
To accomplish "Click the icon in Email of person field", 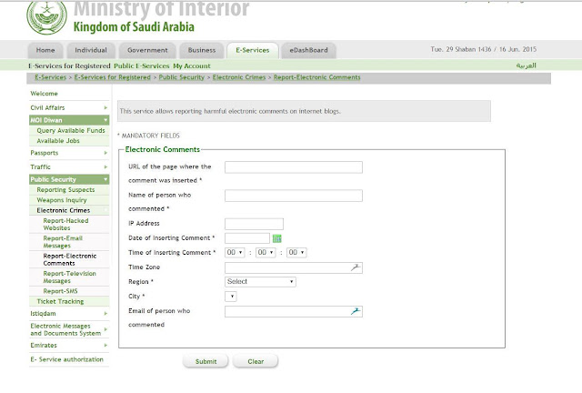I will tap(356, 311).
